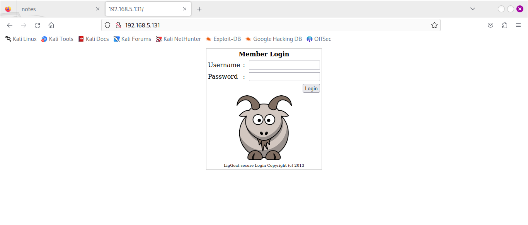Bookmark this page with the star icon

coord(434,25)
